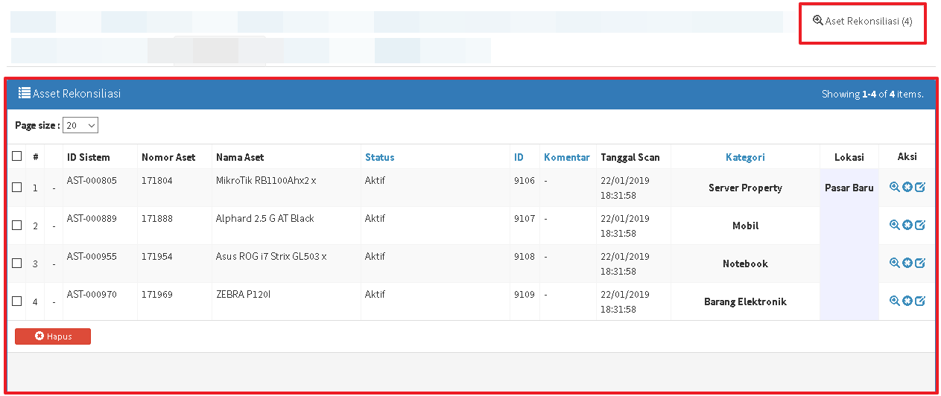Click the edit icon in the MikroTik row
Viewport: 941px width, 396px height.
(x=919, y=188)
